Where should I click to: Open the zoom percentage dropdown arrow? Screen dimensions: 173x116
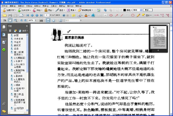36,20
